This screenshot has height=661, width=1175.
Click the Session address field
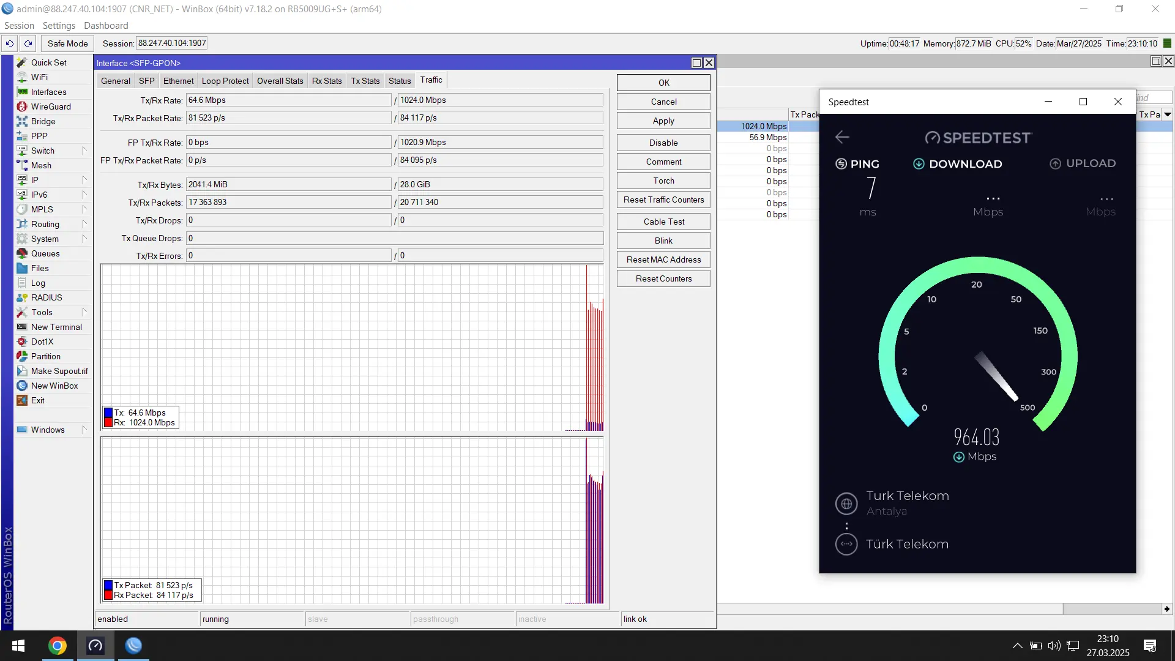pos(172,43)
